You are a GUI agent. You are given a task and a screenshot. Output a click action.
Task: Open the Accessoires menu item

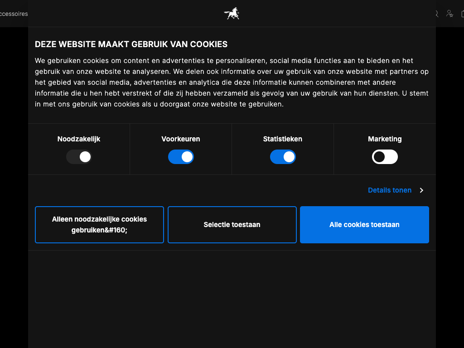click(14, 14)
